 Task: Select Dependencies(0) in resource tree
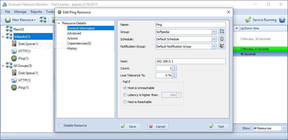pos(79,43)
